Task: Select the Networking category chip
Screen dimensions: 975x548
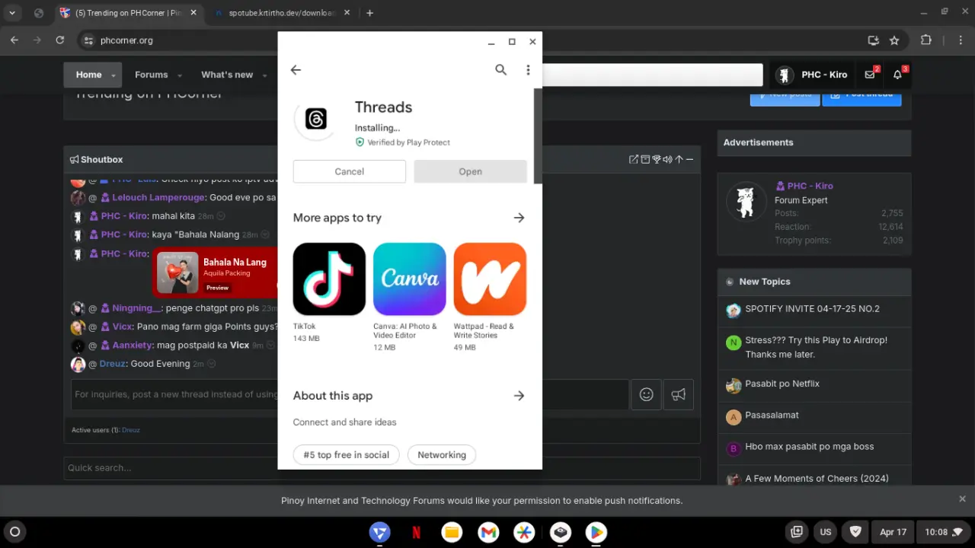Action: [x=442, y=455]
